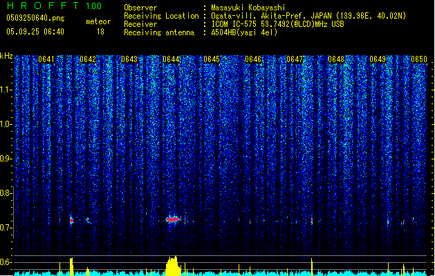Click the Receiving Location label
This screenshot has width=435, height=276.
click(161, 16)
